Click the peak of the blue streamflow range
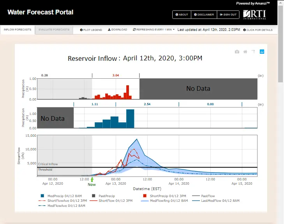Screen dimensions: 284x224 coord(137,139)
